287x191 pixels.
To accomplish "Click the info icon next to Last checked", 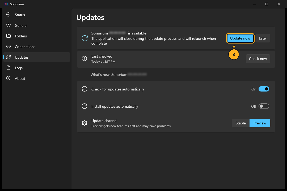I will [84, 58].
